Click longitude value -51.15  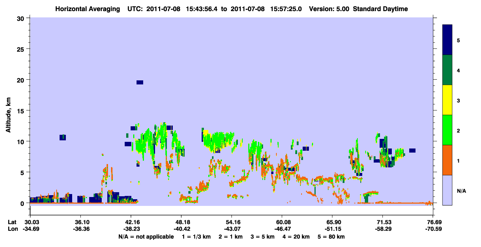(332, 229)
